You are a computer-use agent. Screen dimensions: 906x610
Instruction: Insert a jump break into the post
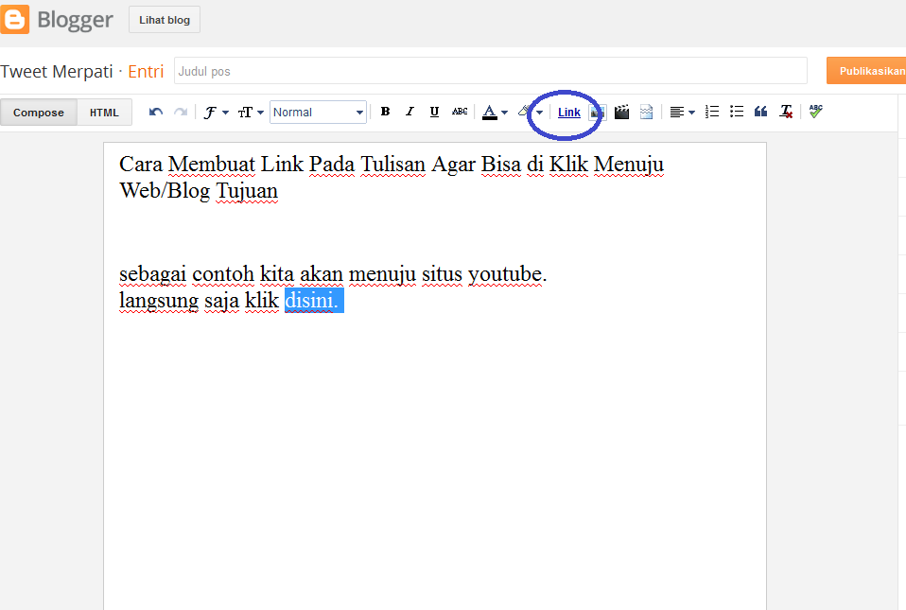tap(645, 112)
